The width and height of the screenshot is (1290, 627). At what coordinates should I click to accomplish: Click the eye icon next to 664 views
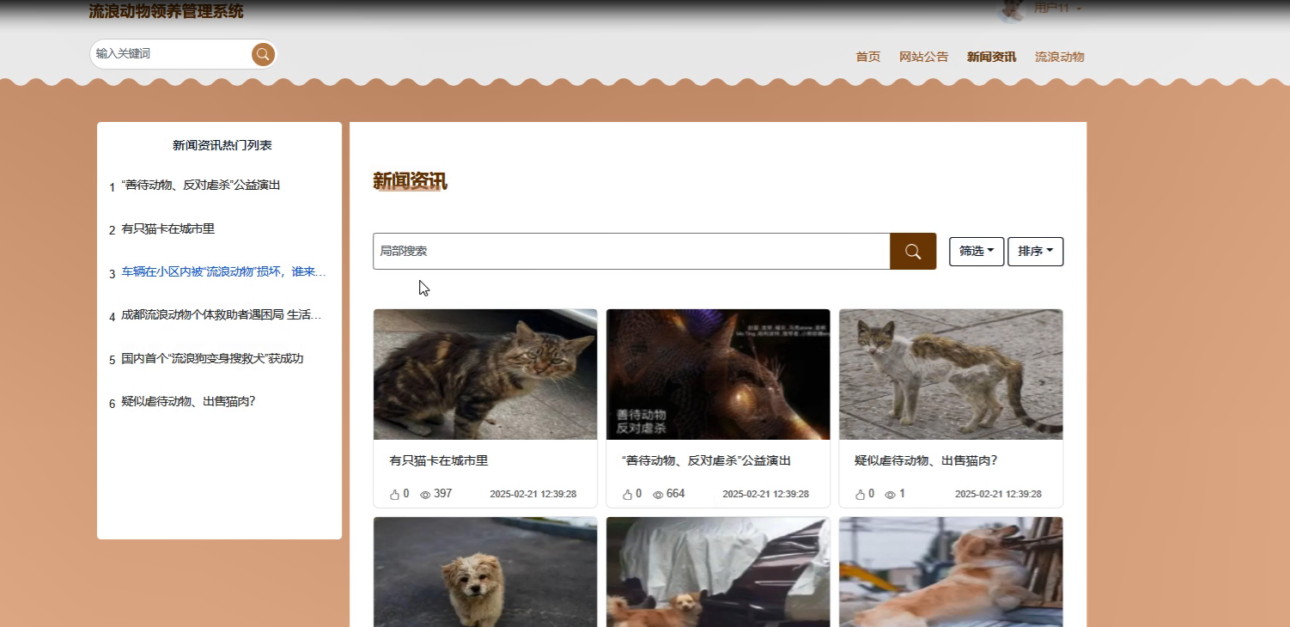[x=658, y=495]
